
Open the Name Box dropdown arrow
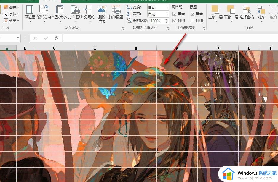(x=18, y=38)
